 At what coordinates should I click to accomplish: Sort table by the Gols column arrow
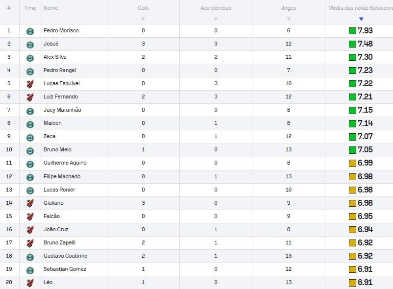(143, 19)
